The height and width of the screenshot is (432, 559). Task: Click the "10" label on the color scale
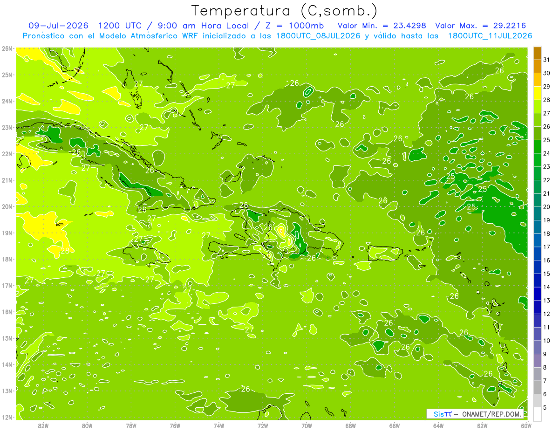[x=547, y=341]
